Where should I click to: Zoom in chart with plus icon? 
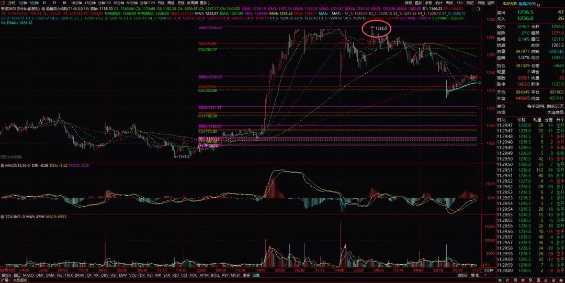coord(485,275)
